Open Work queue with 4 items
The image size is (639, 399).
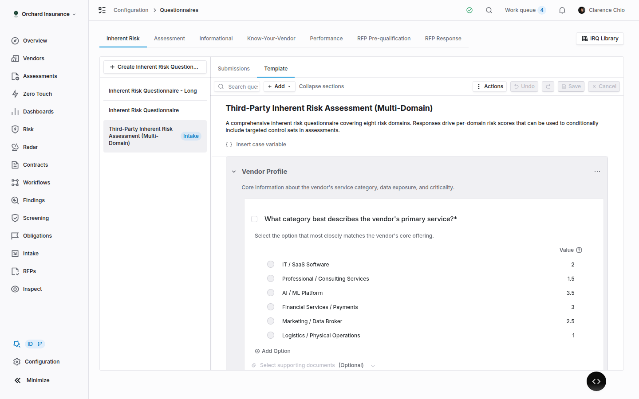pos(525,10)
